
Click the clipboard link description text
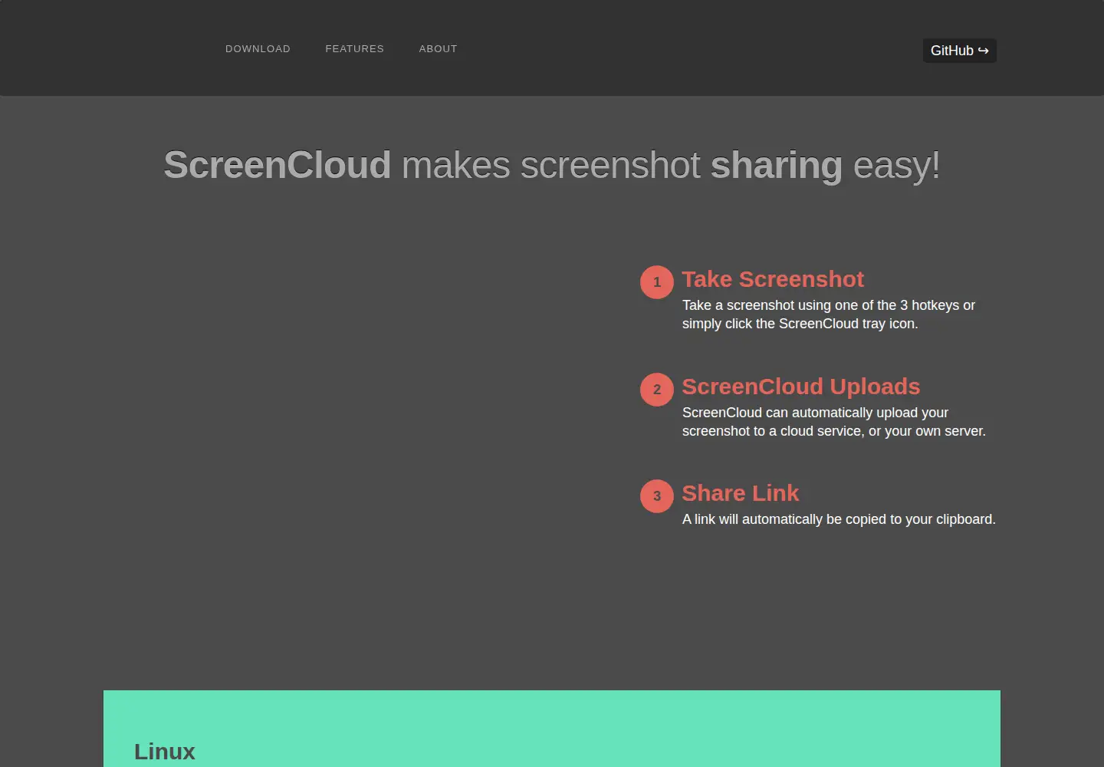pyautogui.click(x=839, y=519)
